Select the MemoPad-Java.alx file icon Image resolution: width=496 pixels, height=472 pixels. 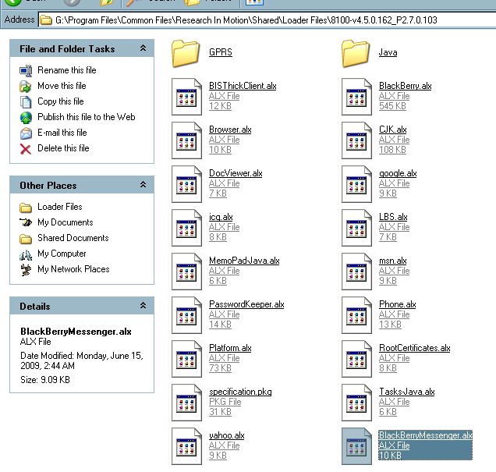(186, 271)
